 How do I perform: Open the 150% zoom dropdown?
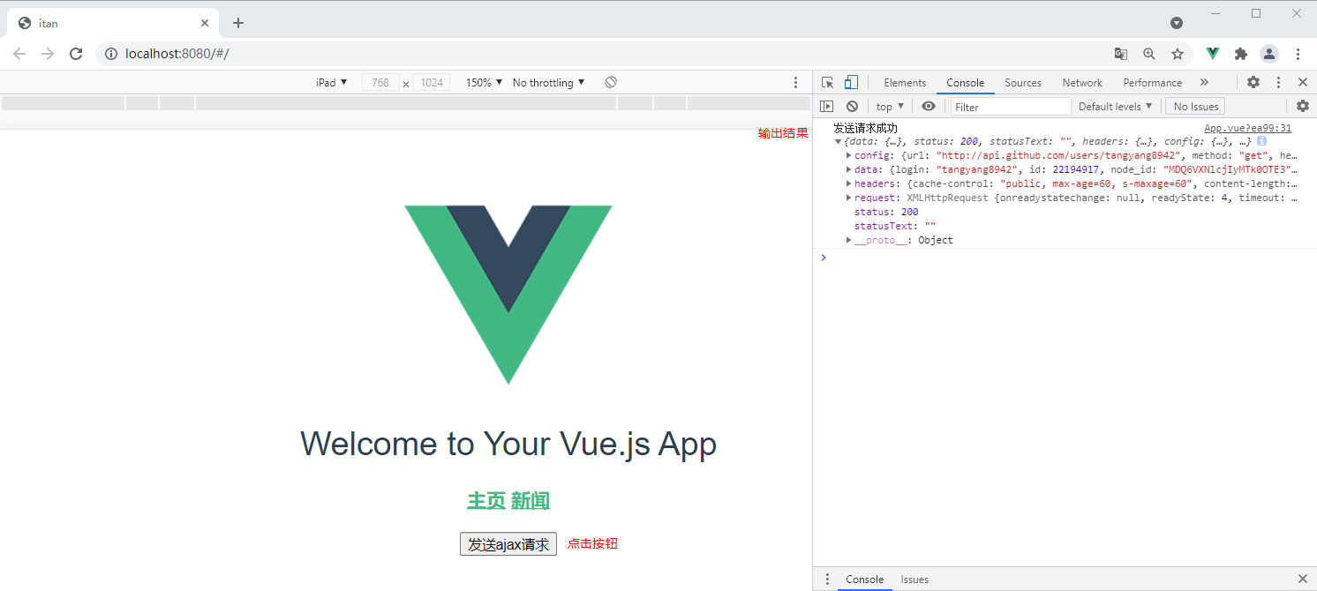pyautogui.click(x=485, y=82)
